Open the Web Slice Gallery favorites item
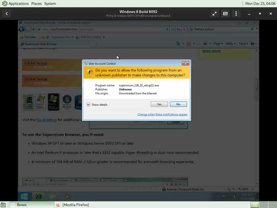Screen dimensions: 277x208 90,37
